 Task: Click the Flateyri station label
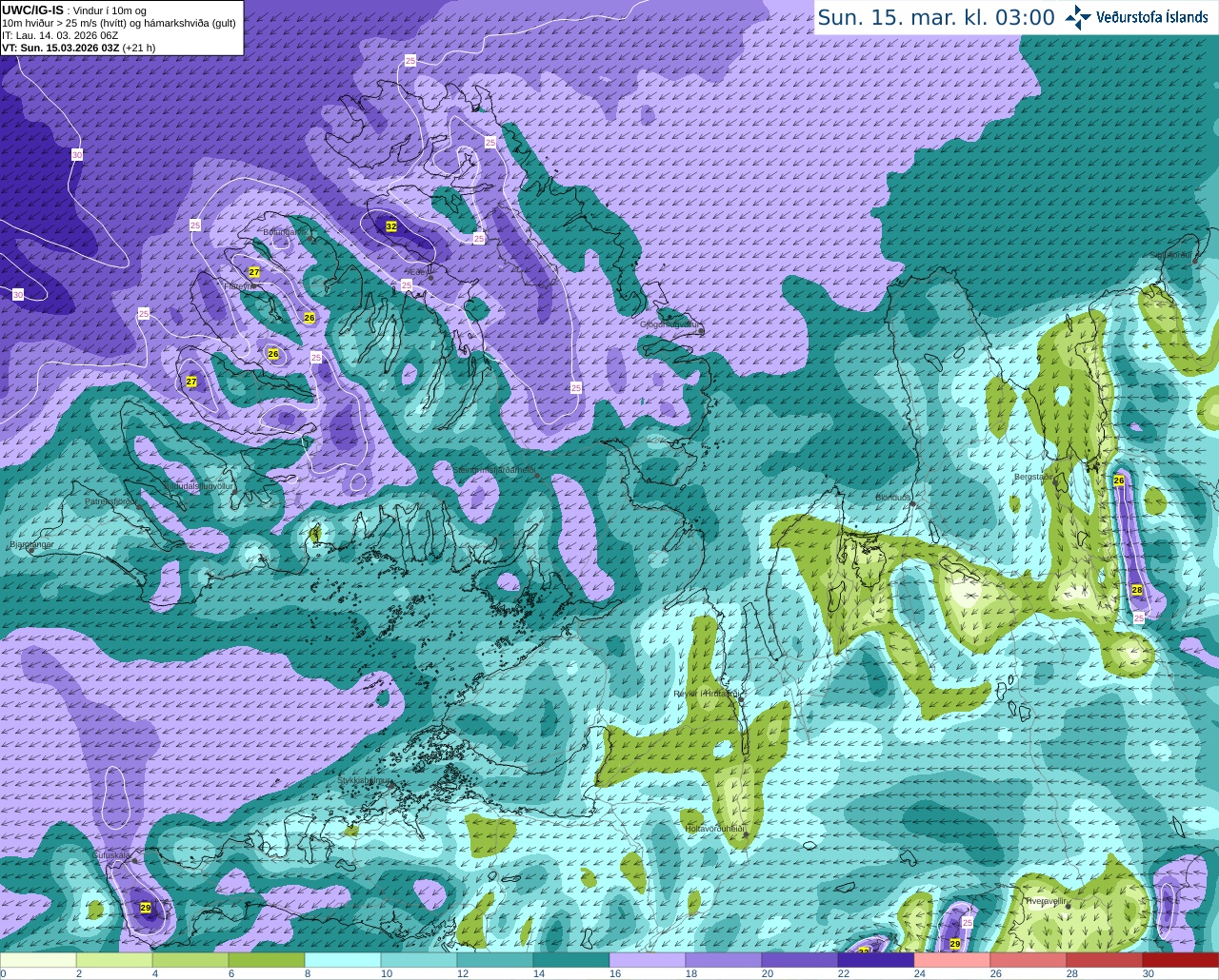239,285
